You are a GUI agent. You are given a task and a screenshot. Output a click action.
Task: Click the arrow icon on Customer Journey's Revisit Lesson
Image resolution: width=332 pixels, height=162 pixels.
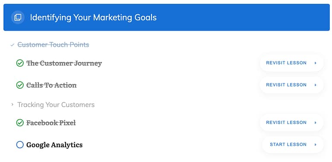point(315,63)
